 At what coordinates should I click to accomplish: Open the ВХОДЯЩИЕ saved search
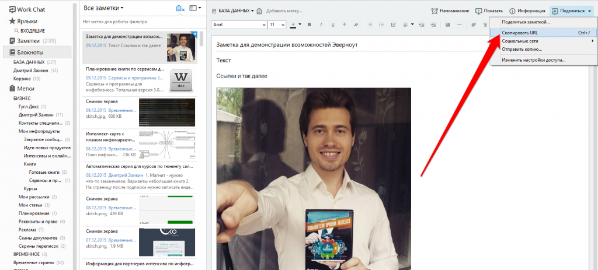(x=30, y=31)
